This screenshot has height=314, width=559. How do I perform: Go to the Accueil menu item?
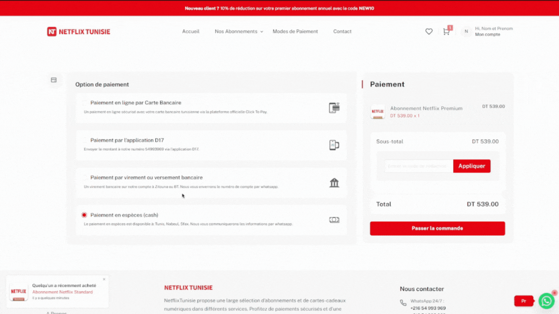(x=191, y=31)
